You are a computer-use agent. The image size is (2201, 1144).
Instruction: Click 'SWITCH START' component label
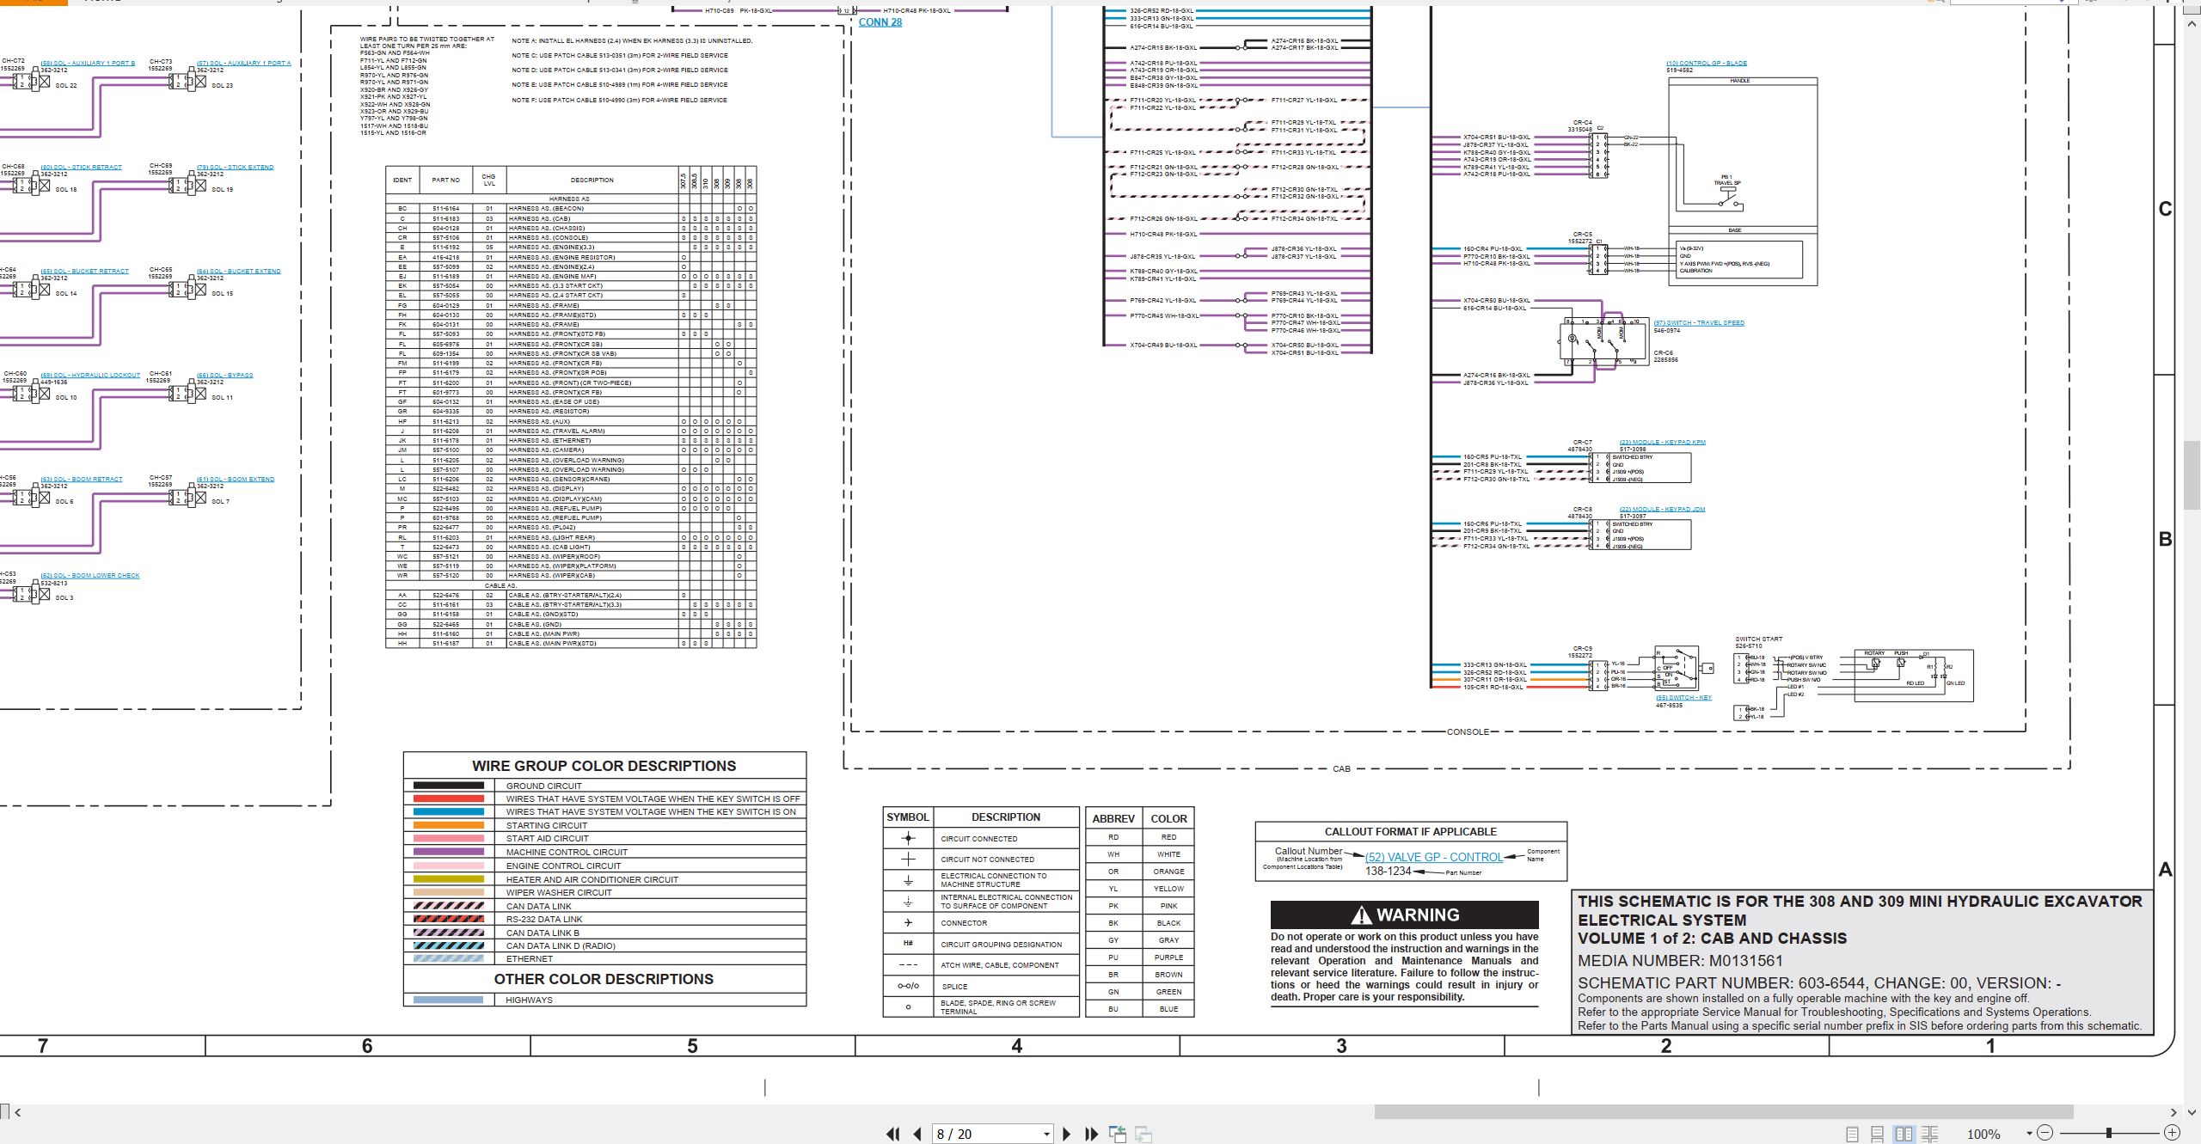[1758, 639]
